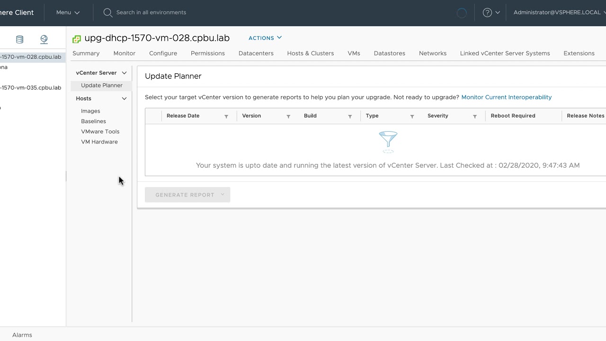Open VM Hardware under Hosts

99,142
